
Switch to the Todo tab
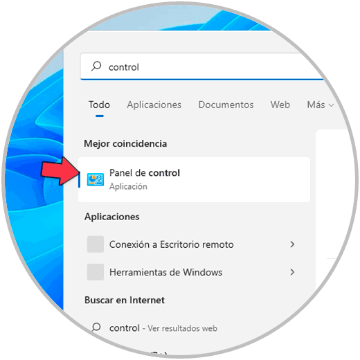pyautogui.click(x=99, y=105)
